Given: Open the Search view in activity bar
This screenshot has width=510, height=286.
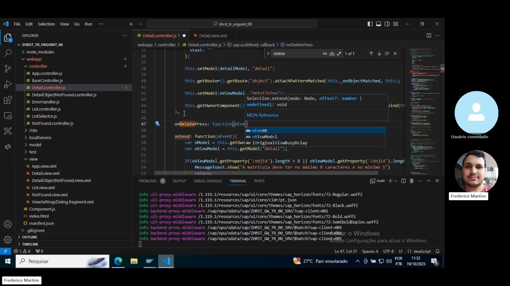Looking at the screenshot, I should [8, 52].
